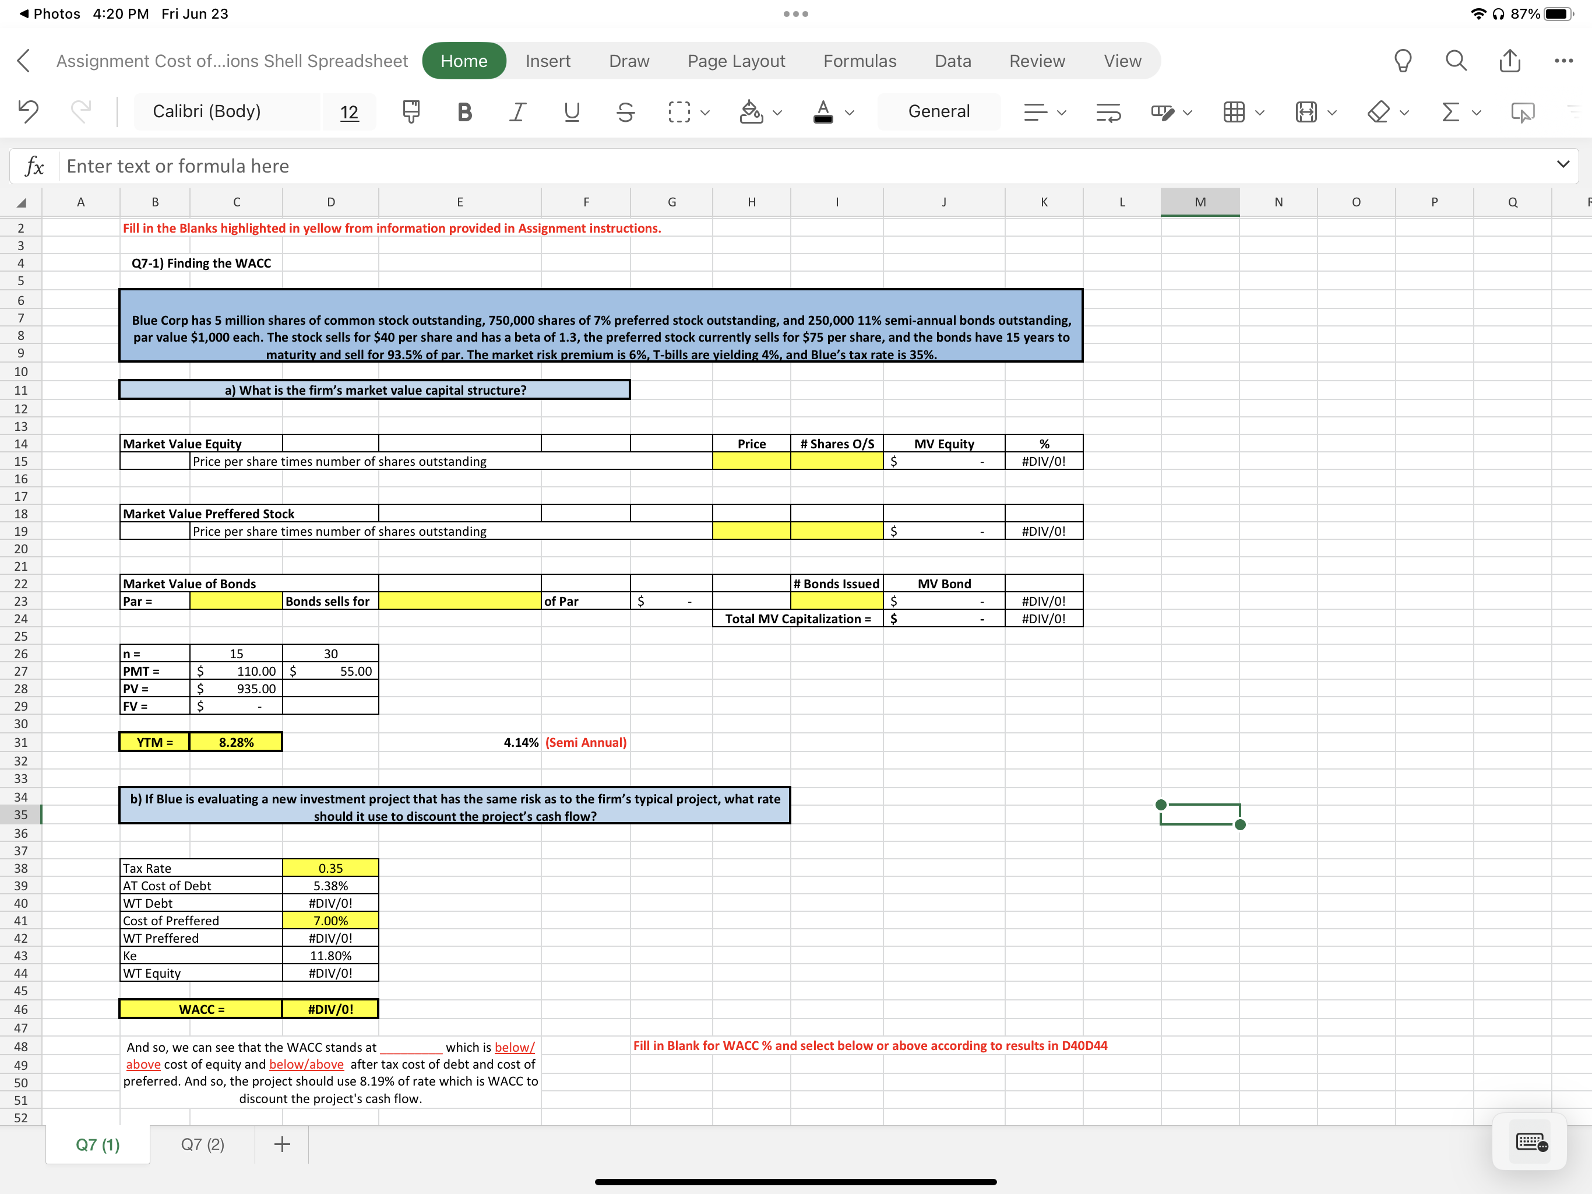
Task: Select the yellow Price cell for equity
Action: [x=751, y=461]
